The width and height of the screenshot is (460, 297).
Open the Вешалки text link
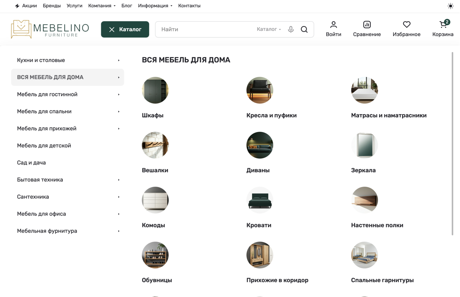(x=155, y=171)
